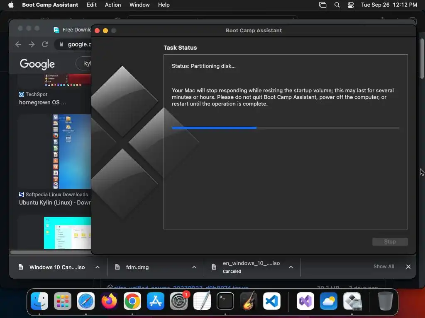The image size is (425, 318).
Task: Click Boot Camp Assistant dock icon
Action: 352,301
